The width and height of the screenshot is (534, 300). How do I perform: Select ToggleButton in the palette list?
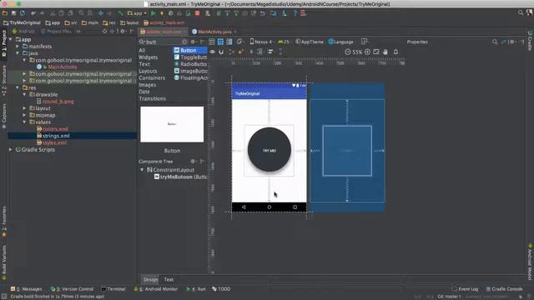190,57
